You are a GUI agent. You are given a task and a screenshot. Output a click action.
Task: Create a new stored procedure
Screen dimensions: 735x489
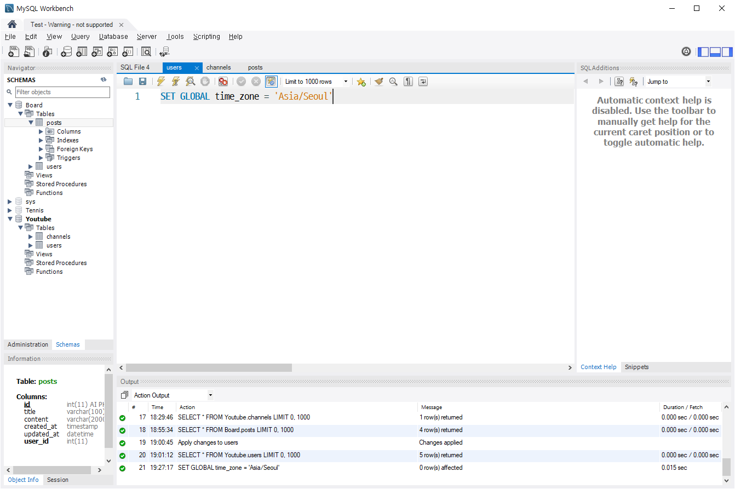[x=112, y=51]
